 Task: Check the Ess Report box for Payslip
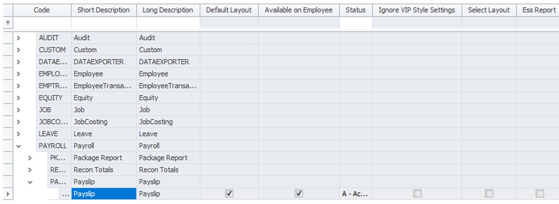(x=539, y=194)
